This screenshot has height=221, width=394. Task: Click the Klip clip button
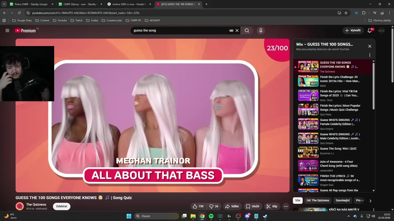click(272, 206)
